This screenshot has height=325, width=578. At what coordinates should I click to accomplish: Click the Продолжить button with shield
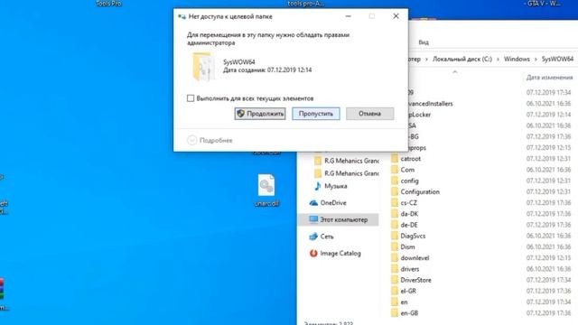tap(260, 114)
